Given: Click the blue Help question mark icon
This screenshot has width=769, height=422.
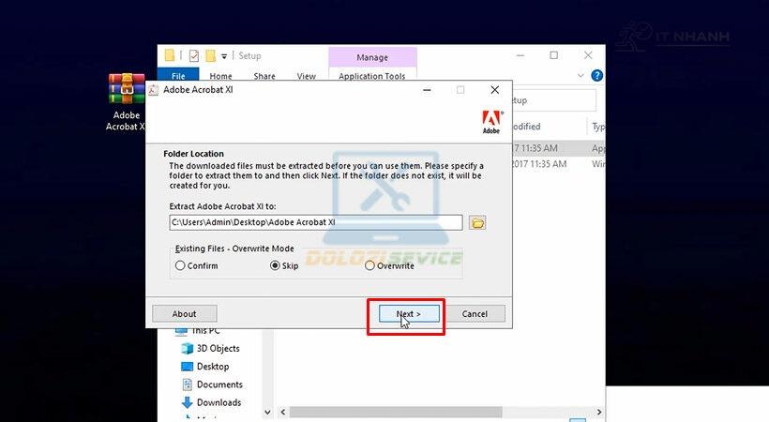Looking at the screenshot, I should pos(596,76).
